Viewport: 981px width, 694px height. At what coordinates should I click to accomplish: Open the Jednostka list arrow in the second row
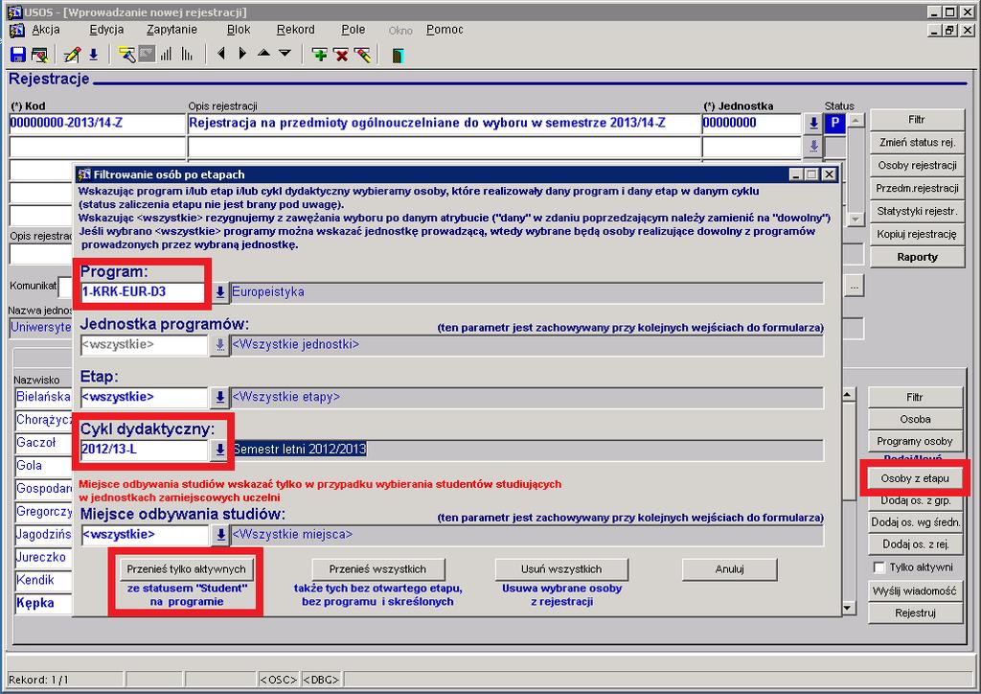point(813,147)
